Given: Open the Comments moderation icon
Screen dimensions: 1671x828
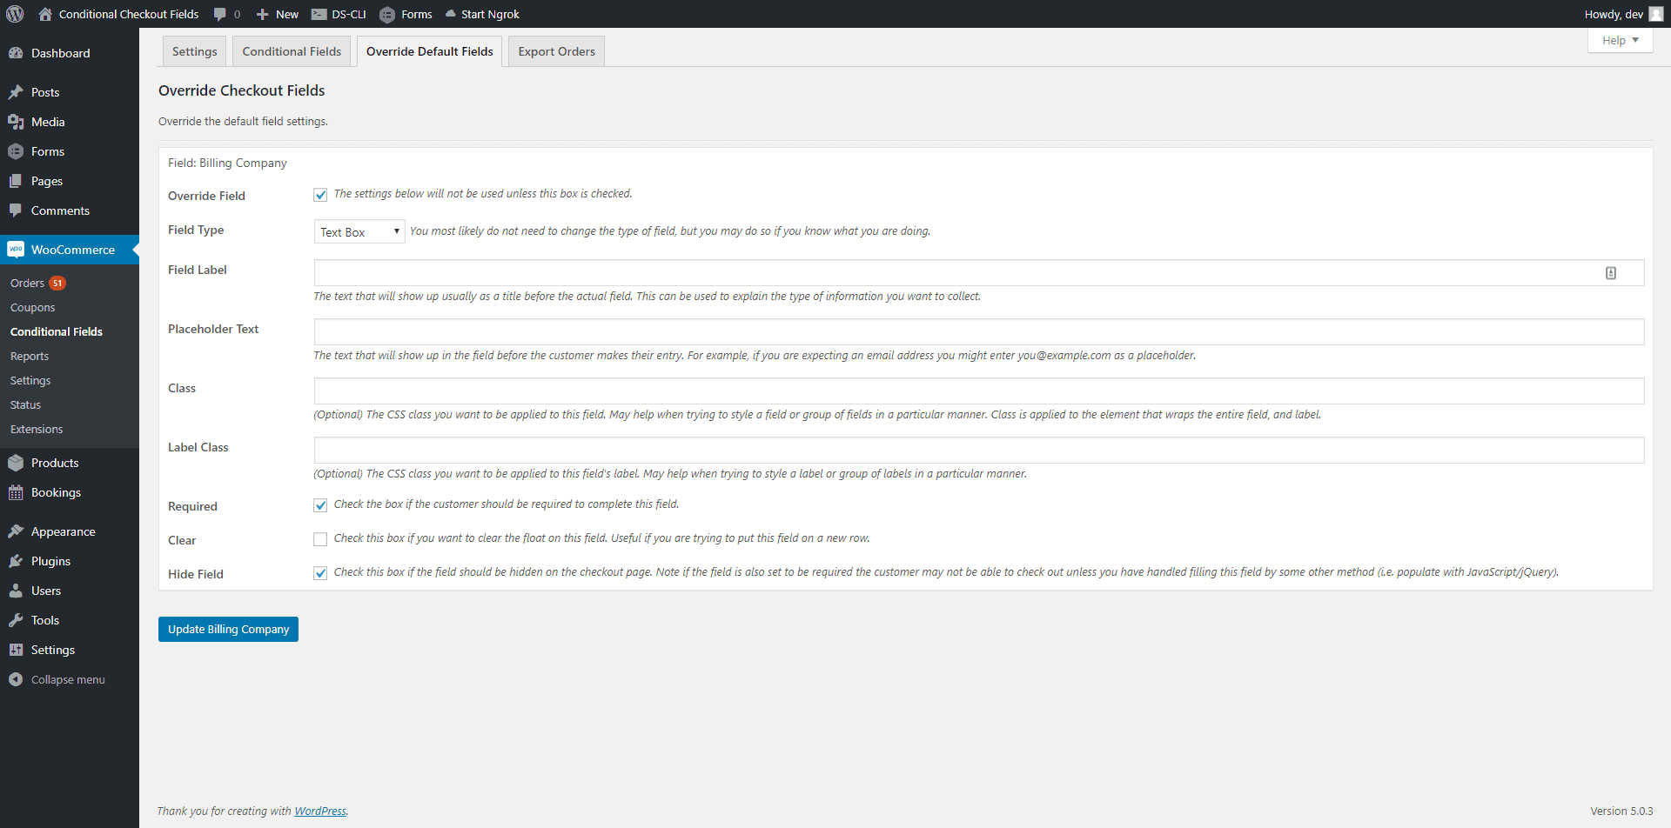Looking at the screenshot, I should pyautogui.click(x=16, y=210).
